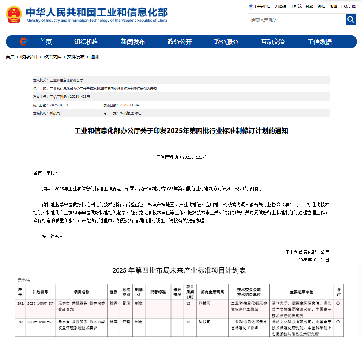The height and width of the screenshot is (337, 361).
Task: Click the circle mark in row 293 remarks
Action: click(x=338, y=322)
